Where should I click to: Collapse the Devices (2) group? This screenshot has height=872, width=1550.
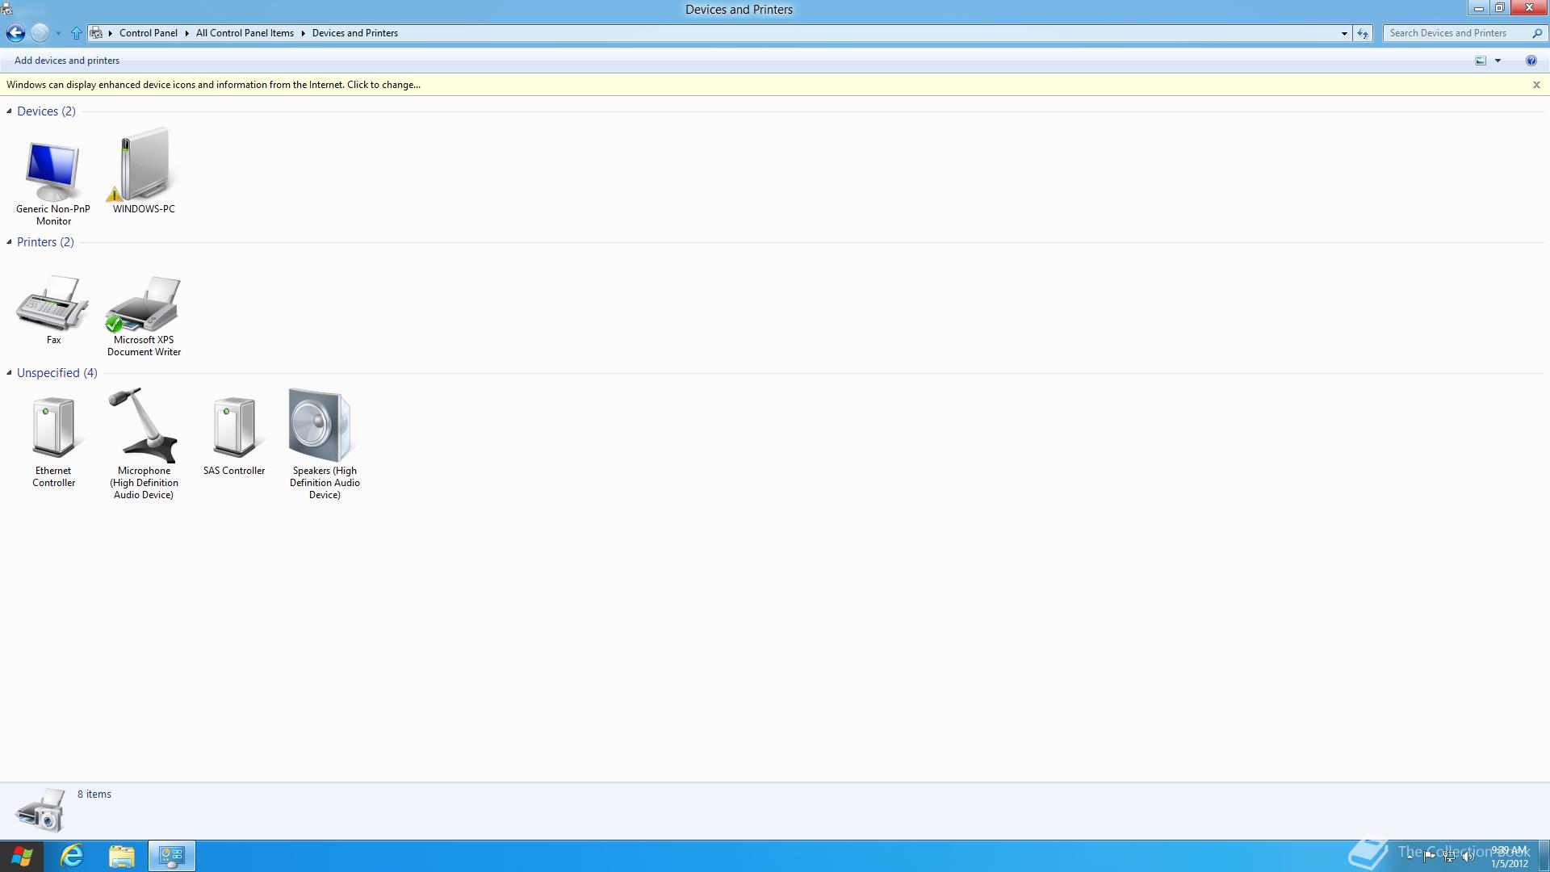click(x=9, y=111)
